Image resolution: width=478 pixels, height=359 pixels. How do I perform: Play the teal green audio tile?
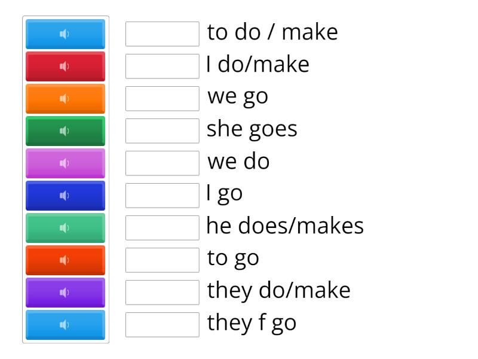[x=65, y=228]
